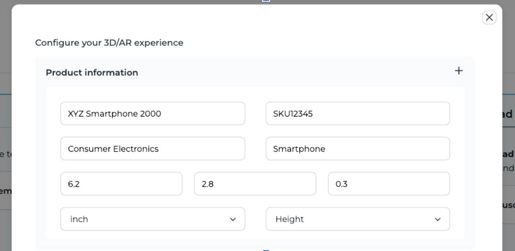Edit the 6.2 dimension field
Screen dimensions: 515x251
tap(121, 184)
